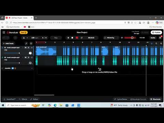
Task: Click the playhead marker near bar 13
Action: (146, 45)
